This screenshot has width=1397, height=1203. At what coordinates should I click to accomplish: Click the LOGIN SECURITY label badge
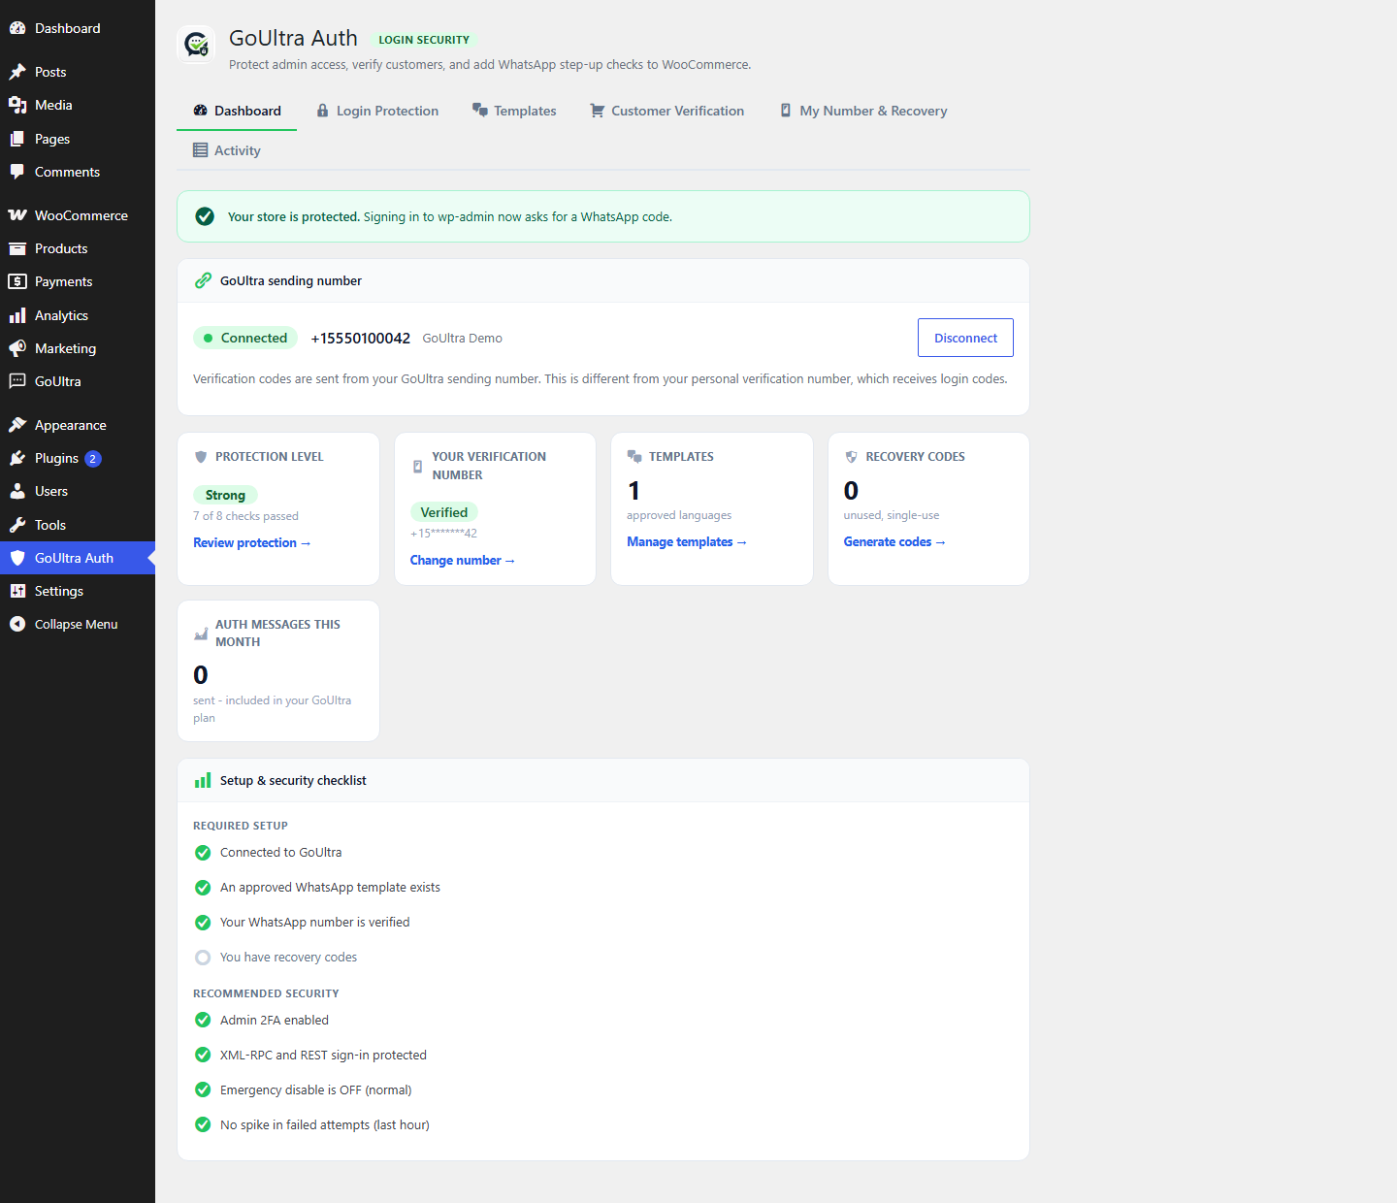(x=424, y=40)
